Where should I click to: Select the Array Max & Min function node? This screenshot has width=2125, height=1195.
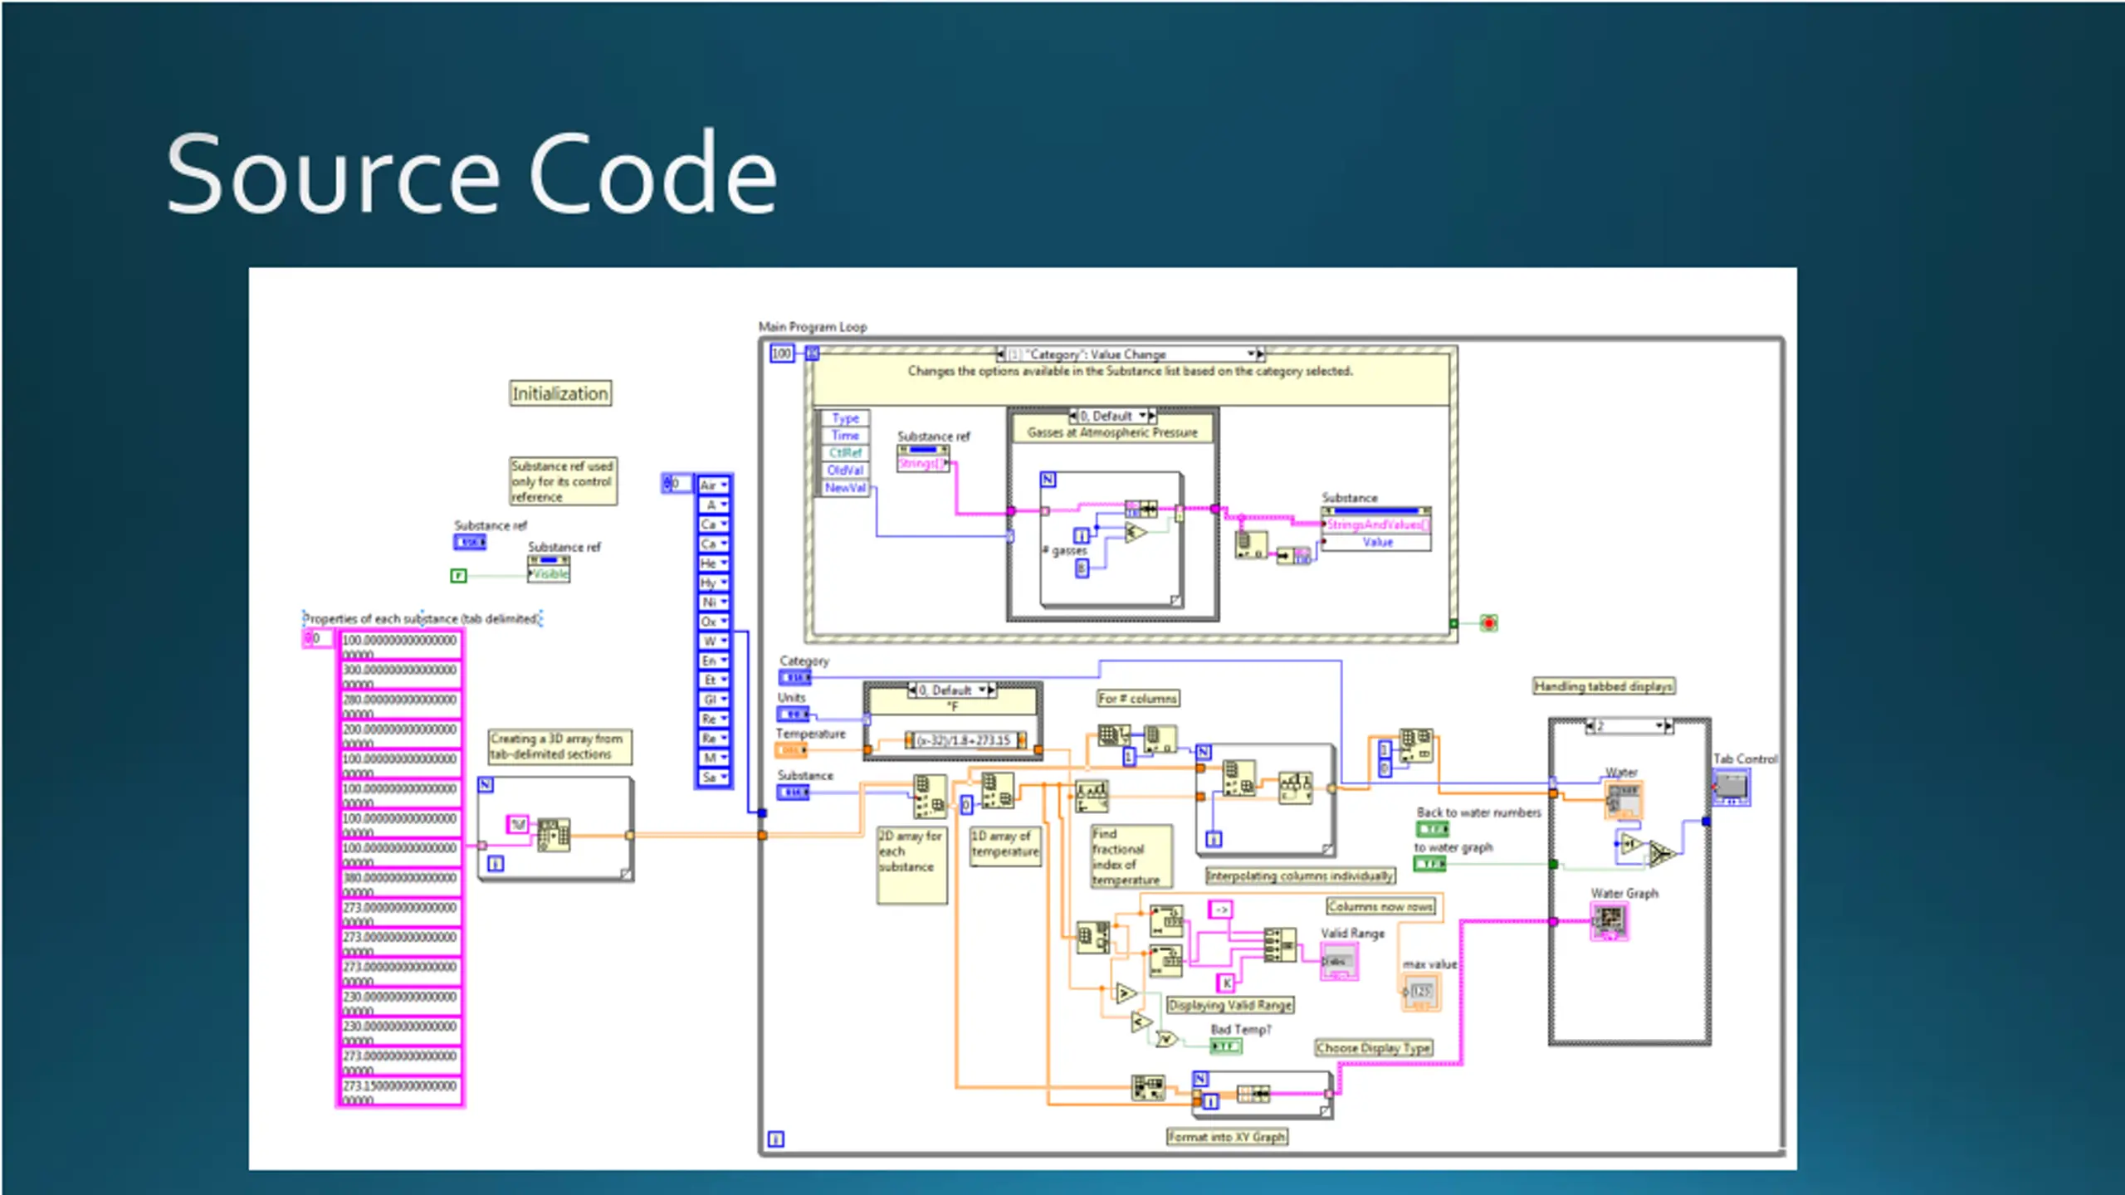pos(1092,938)
